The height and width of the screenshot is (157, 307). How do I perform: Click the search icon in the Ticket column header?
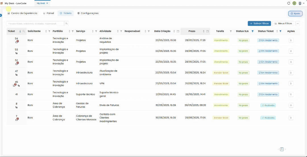coord(24,31)
